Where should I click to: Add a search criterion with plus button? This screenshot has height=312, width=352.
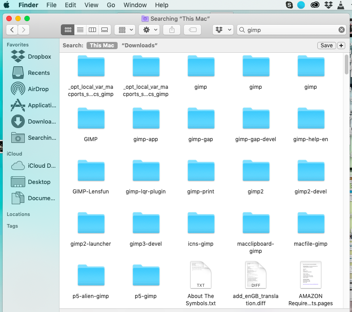tap(341, 46)
